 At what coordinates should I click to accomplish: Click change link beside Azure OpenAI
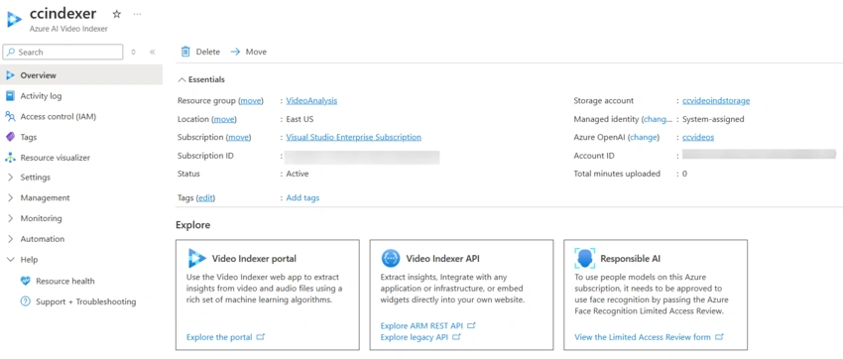point(644,137)
